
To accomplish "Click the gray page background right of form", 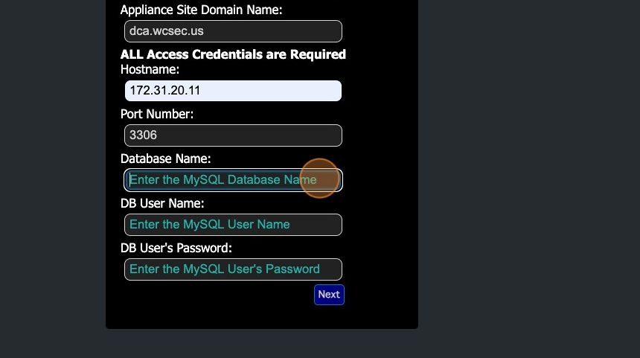I will (x=528, y=179).
